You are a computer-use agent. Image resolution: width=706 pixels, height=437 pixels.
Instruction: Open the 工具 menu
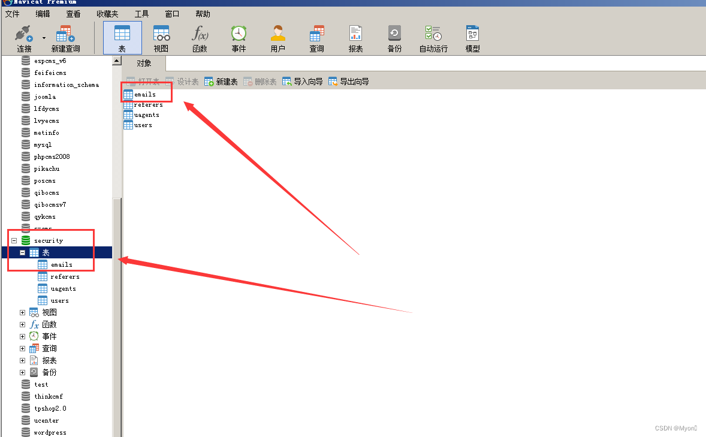pos(141,14)
